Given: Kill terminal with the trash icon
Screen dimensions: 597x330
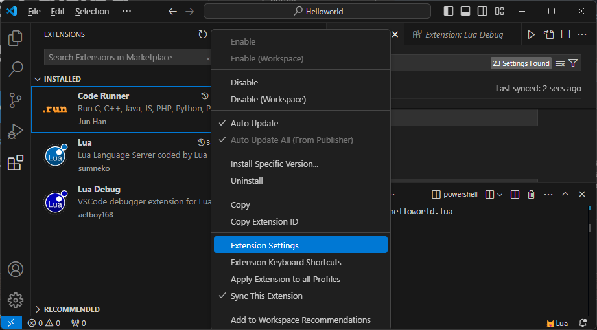Looking at the screenshot, I should (x=531, y=195).
